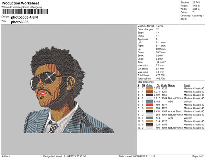Click the 'Page 1 of 1' indicator

point(198,156)
